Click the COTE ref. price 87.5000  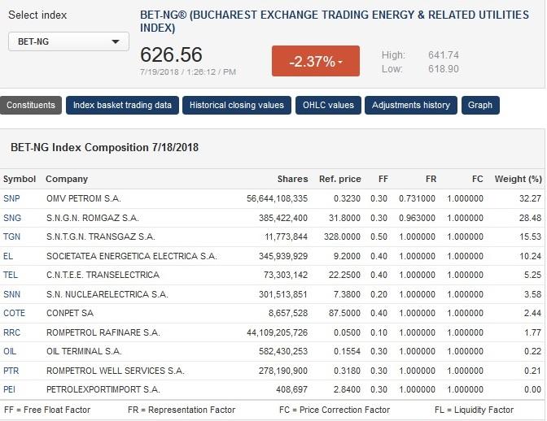[x=344, y=313]
